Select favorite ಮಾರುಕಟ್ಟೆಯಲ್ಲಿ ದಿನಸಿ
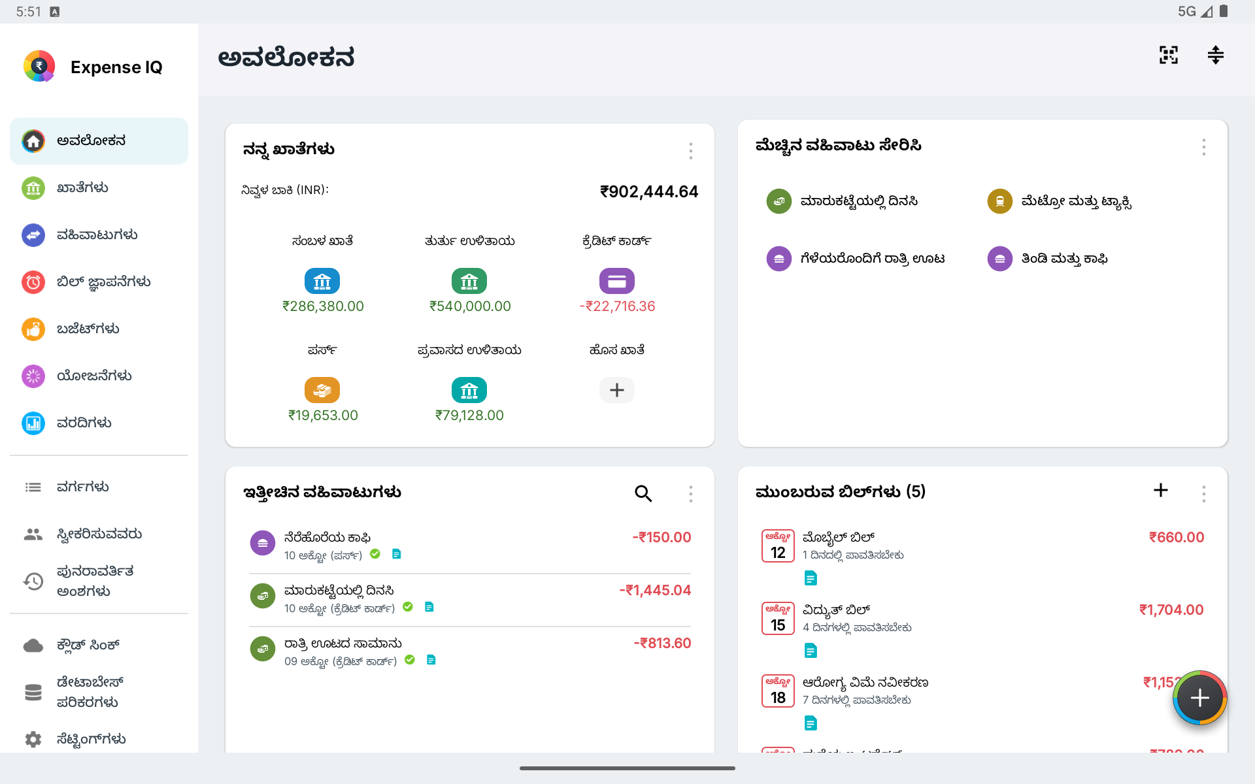Screen dimensions: 1255x784 click(x=843, y=201)
